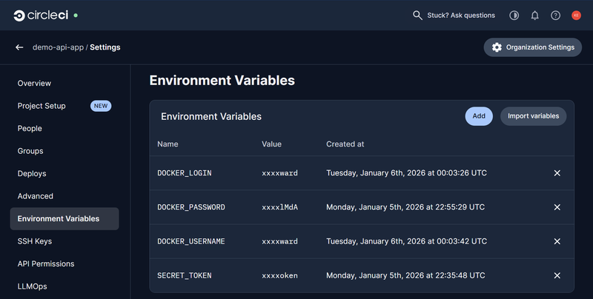Go to Overview in sidebar
593x299 pixels.
coord(34,84)
